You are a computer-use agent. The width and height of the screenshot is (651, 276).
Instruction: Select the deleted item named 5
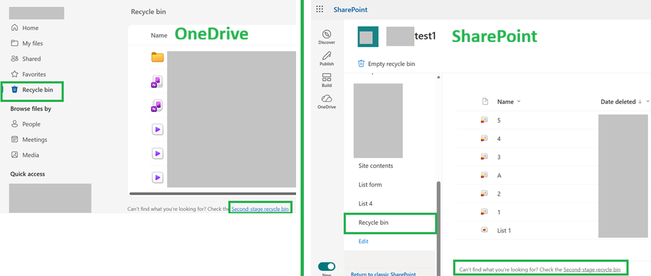pos(499,120)
